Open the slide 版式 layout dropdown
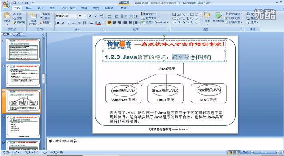The image size is (284, 156). pos(46,14)
